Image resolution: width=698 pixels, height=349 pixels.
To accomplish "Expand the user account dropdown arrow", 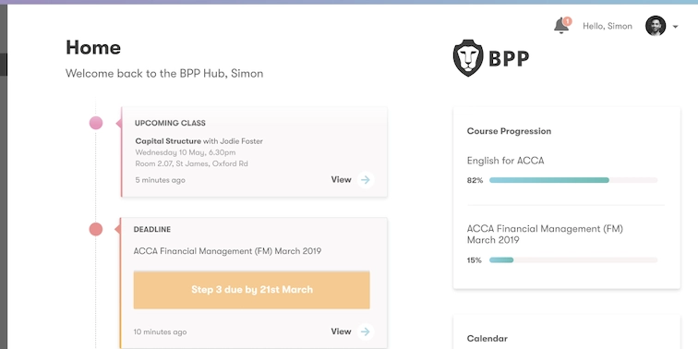I will tap(675, 27).
